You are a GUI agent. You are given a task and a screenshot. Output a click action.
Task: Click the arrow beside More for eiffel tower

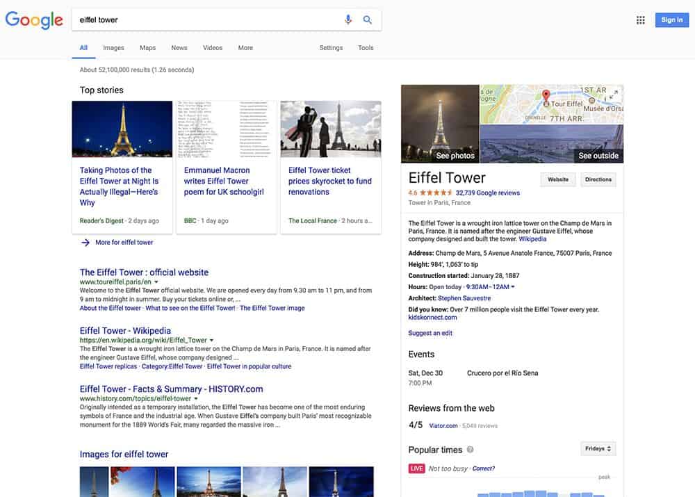pos(85,243)
